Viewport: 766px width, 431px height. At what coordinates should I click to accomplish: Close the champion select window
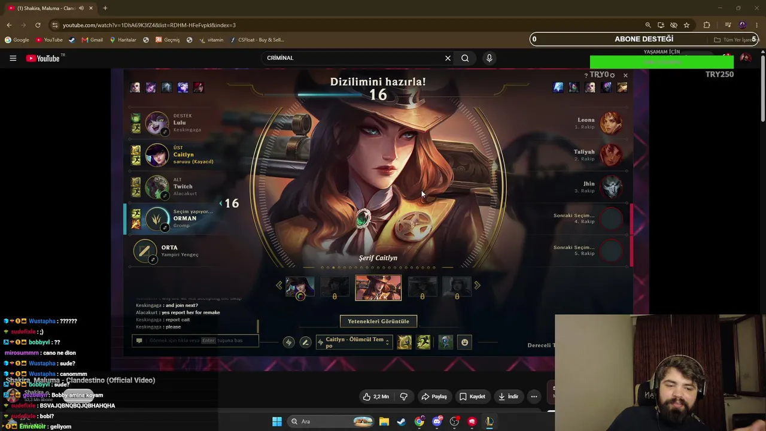pyautogui.click(x=625, y=75)
